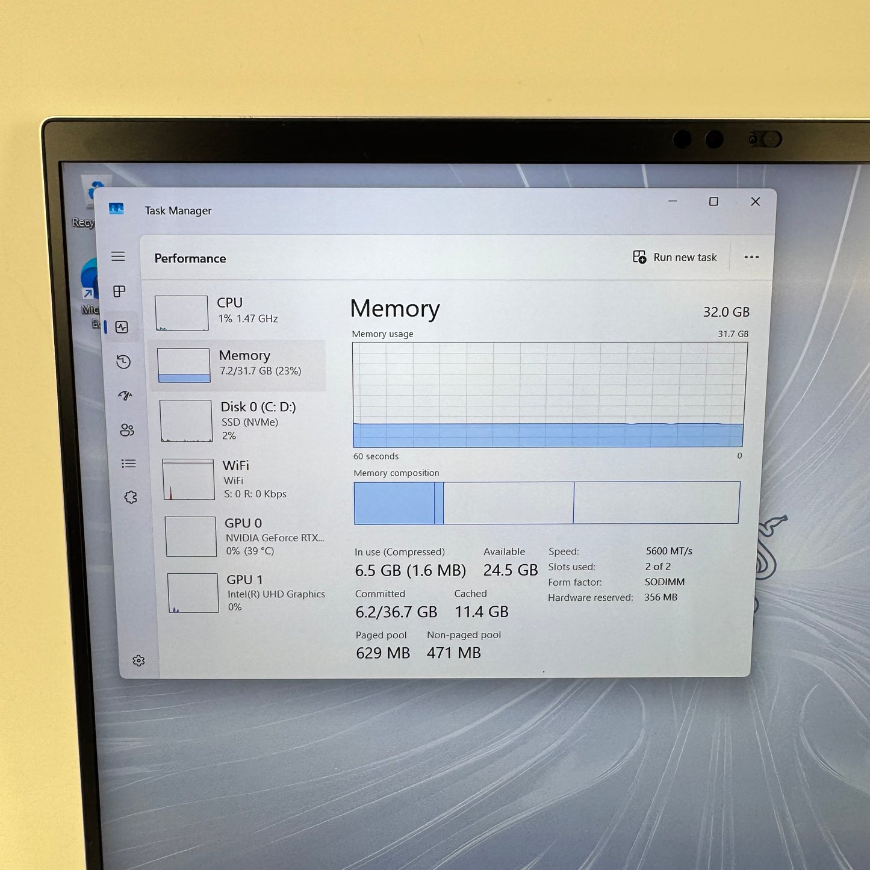
Task: Click the Memory usage graph
Action: tap(548, 394)
